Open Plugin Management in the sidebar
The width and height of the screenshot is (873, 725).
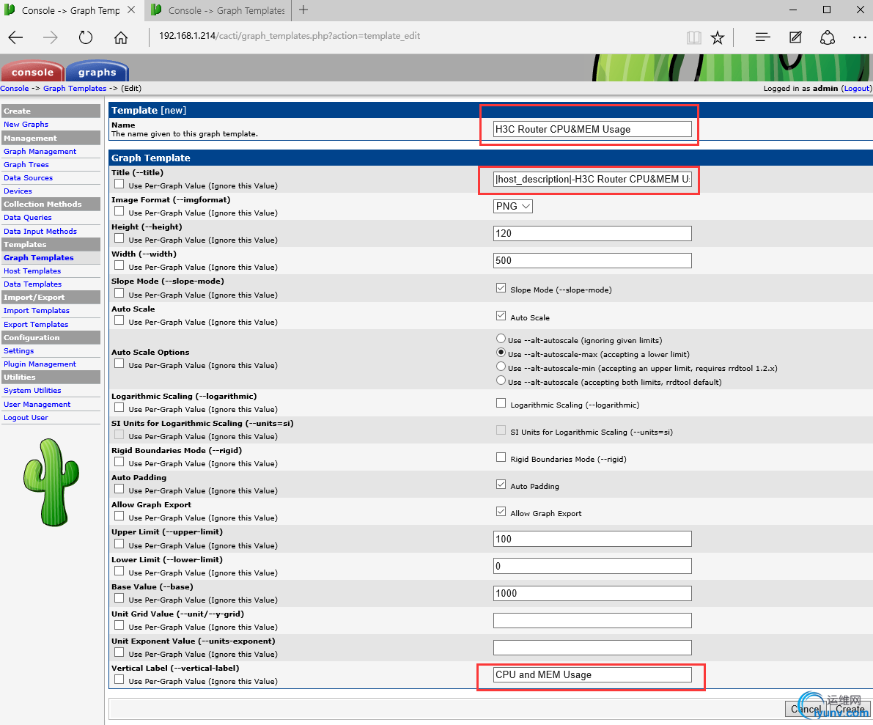click(40, 364)
